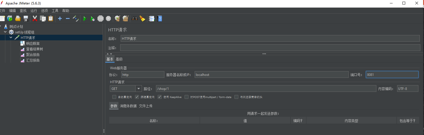The width and height of the screenshot is (424, 135).
Task: Open the GET method dropdown
Action: (x=139, y=89)
